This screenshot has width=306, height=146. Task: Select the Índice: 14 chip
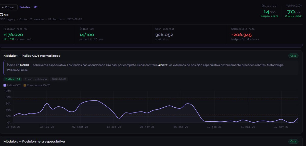pos(13,79)
